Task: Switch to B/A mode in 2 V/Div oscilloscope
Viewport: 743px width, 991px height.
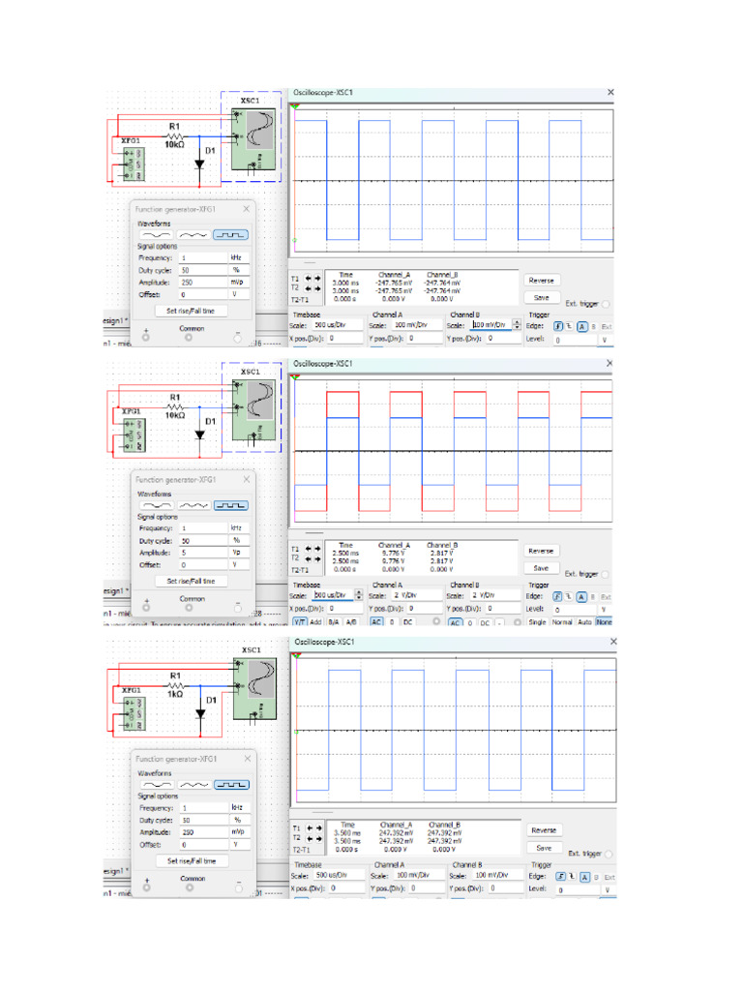Action: click(x=334, y=622)
